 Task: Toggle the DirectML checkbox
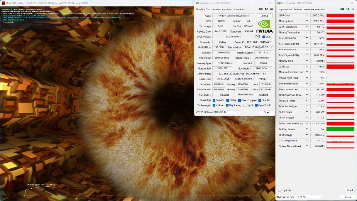click(x=260, y=100)
